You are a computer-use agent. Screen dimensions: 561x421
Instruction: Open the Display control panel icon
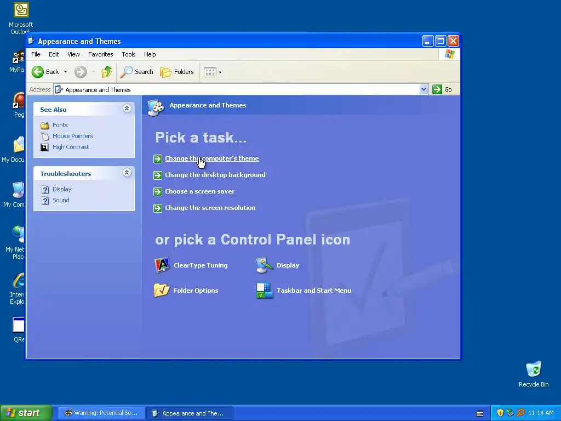click(x=265, y=265)
